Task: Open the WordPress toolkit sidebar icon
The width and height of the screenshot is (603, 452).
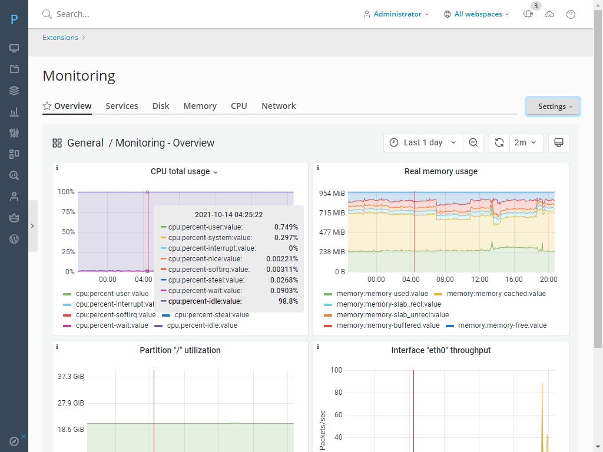Action: click(x=14, y=239)
